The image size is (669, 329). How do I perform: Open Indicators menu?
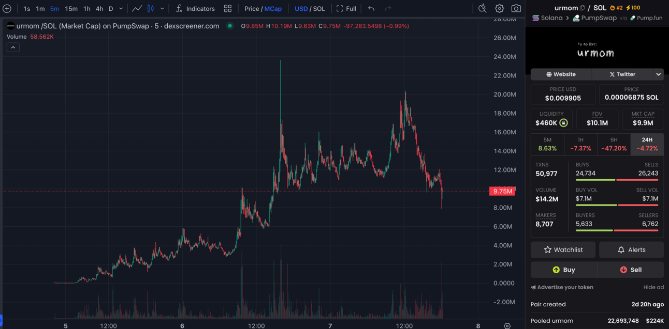[195, 9]
